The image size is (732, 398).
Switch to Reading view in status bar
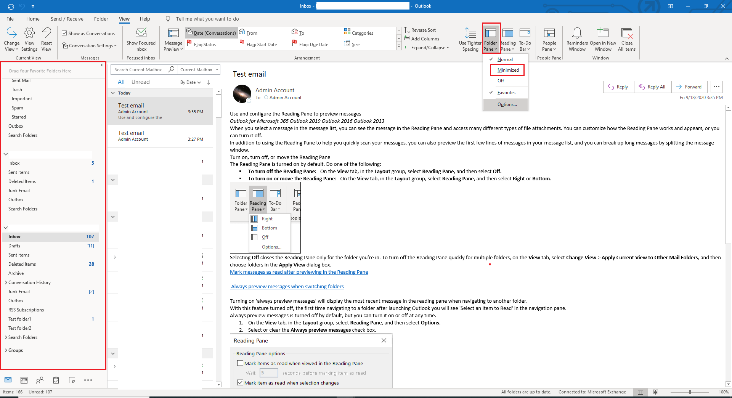click(655, 392)
